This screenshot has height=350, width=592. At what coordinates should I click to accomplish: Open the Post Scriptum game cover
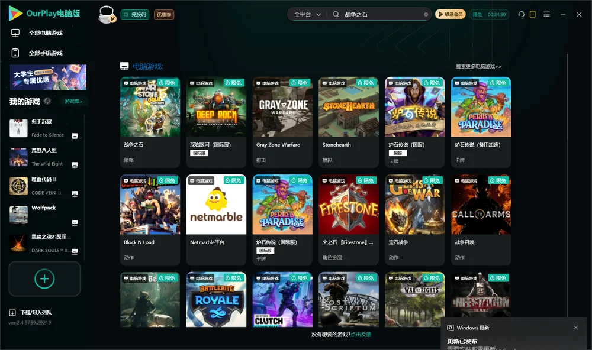pos(349,300)
